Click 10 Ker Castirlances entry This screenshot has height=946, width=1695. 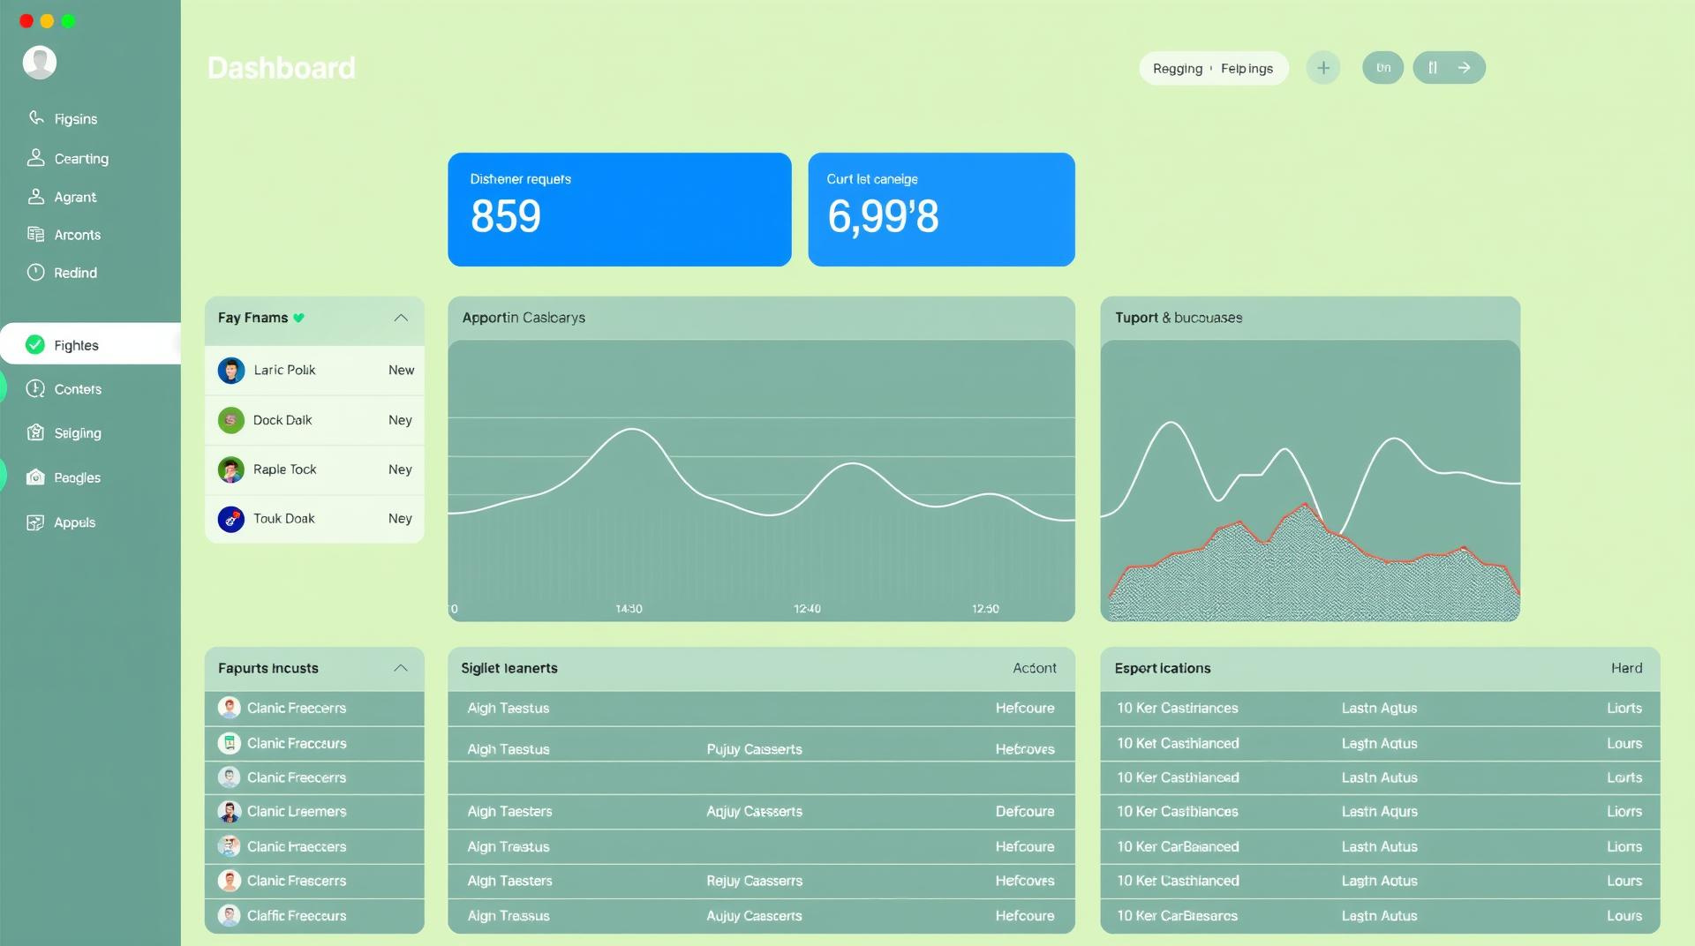pos(1178,708)
